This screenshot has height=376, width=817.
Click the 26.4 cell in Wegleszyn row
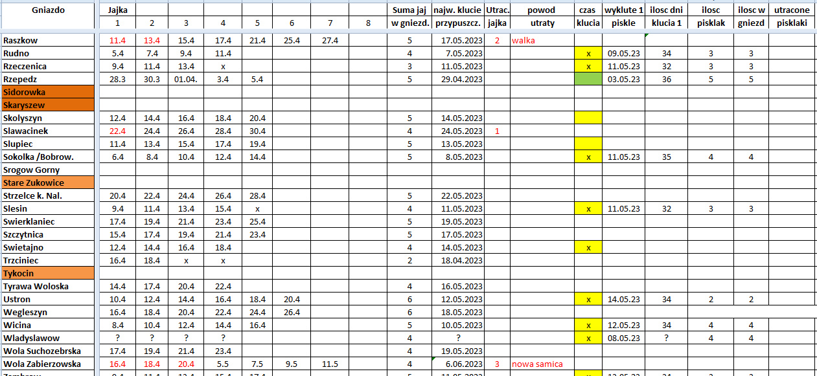point(293,312)
